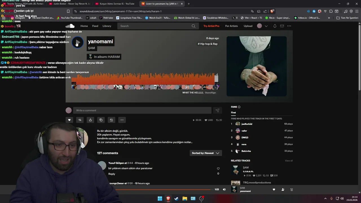Mute the player volume
Image resolution: width=361 pixels, height=203 pixels.
coord(224,189)
